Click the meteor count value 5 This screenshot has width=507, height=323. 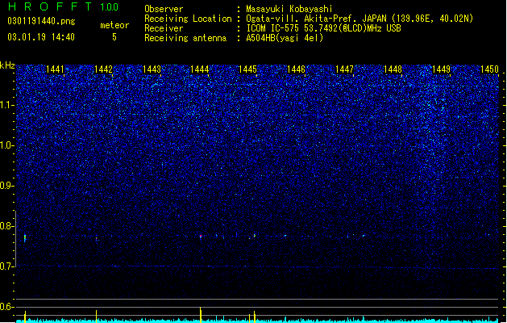[x=114, y=37]
